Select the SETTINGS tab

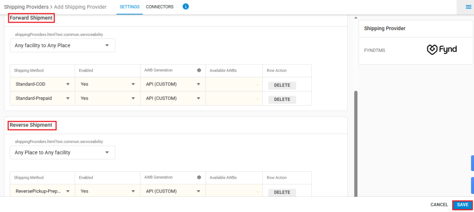click(x=130, y=6)
